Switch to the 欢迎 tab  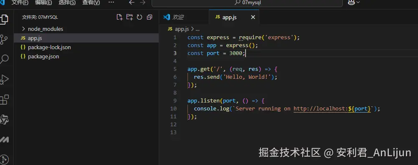(184, 17)
